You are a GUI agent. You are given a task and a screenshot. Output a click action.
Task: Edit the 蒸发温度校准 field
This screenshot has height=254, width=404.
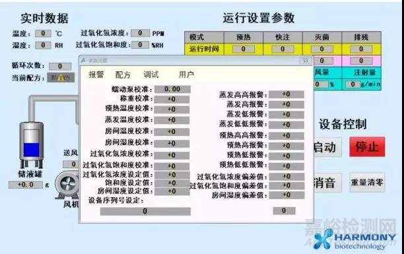click(172, 120)
